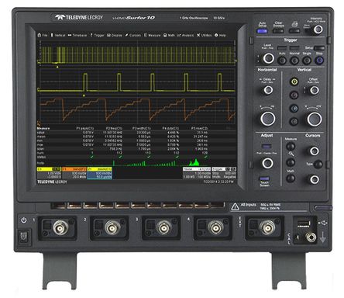Tap the print button with printer icon

tap(294, 31)
